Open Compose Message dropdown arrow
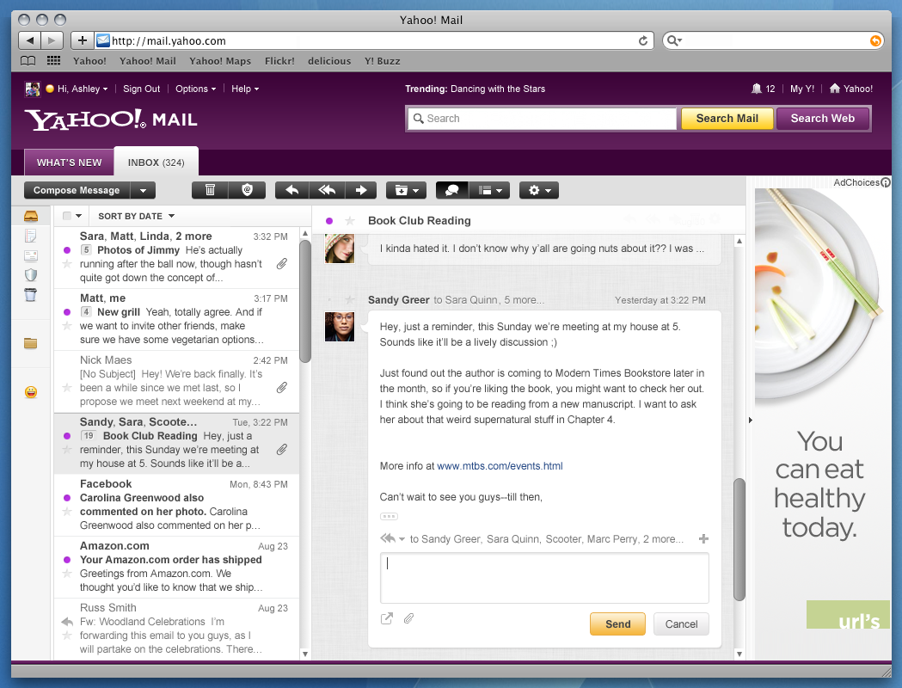 click(x=144, y=190)
